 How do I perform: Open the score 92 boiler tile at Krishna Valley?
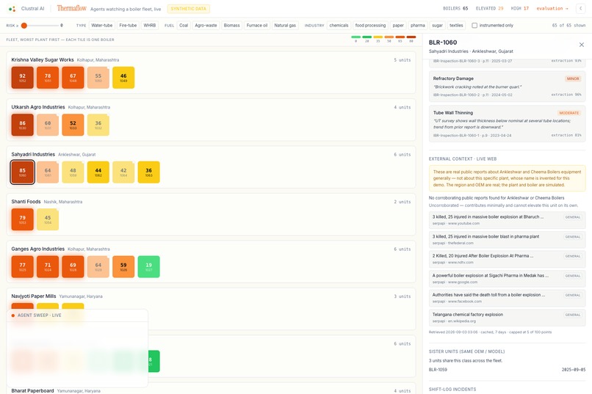pyautogui.click(x=22, y=78)
